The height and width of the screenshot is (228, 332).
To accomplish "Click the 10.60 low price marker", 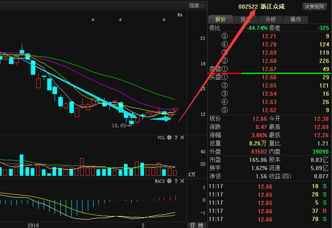I will pyautogui.click(x=118, y=126).
